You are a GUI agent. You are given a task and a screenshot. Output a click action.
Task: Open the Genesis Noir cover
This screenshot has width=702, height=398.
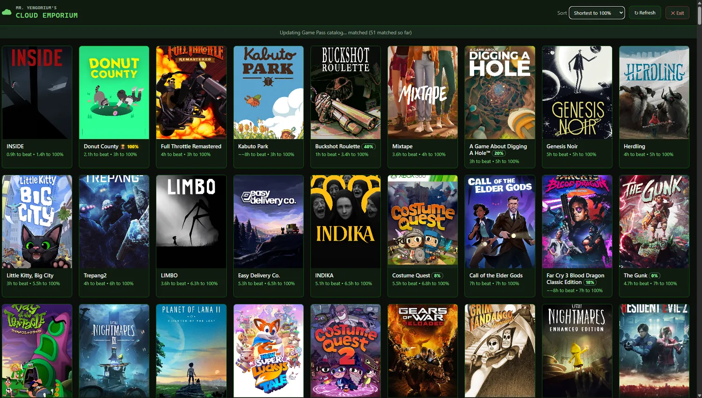click(x=577, y=92)
